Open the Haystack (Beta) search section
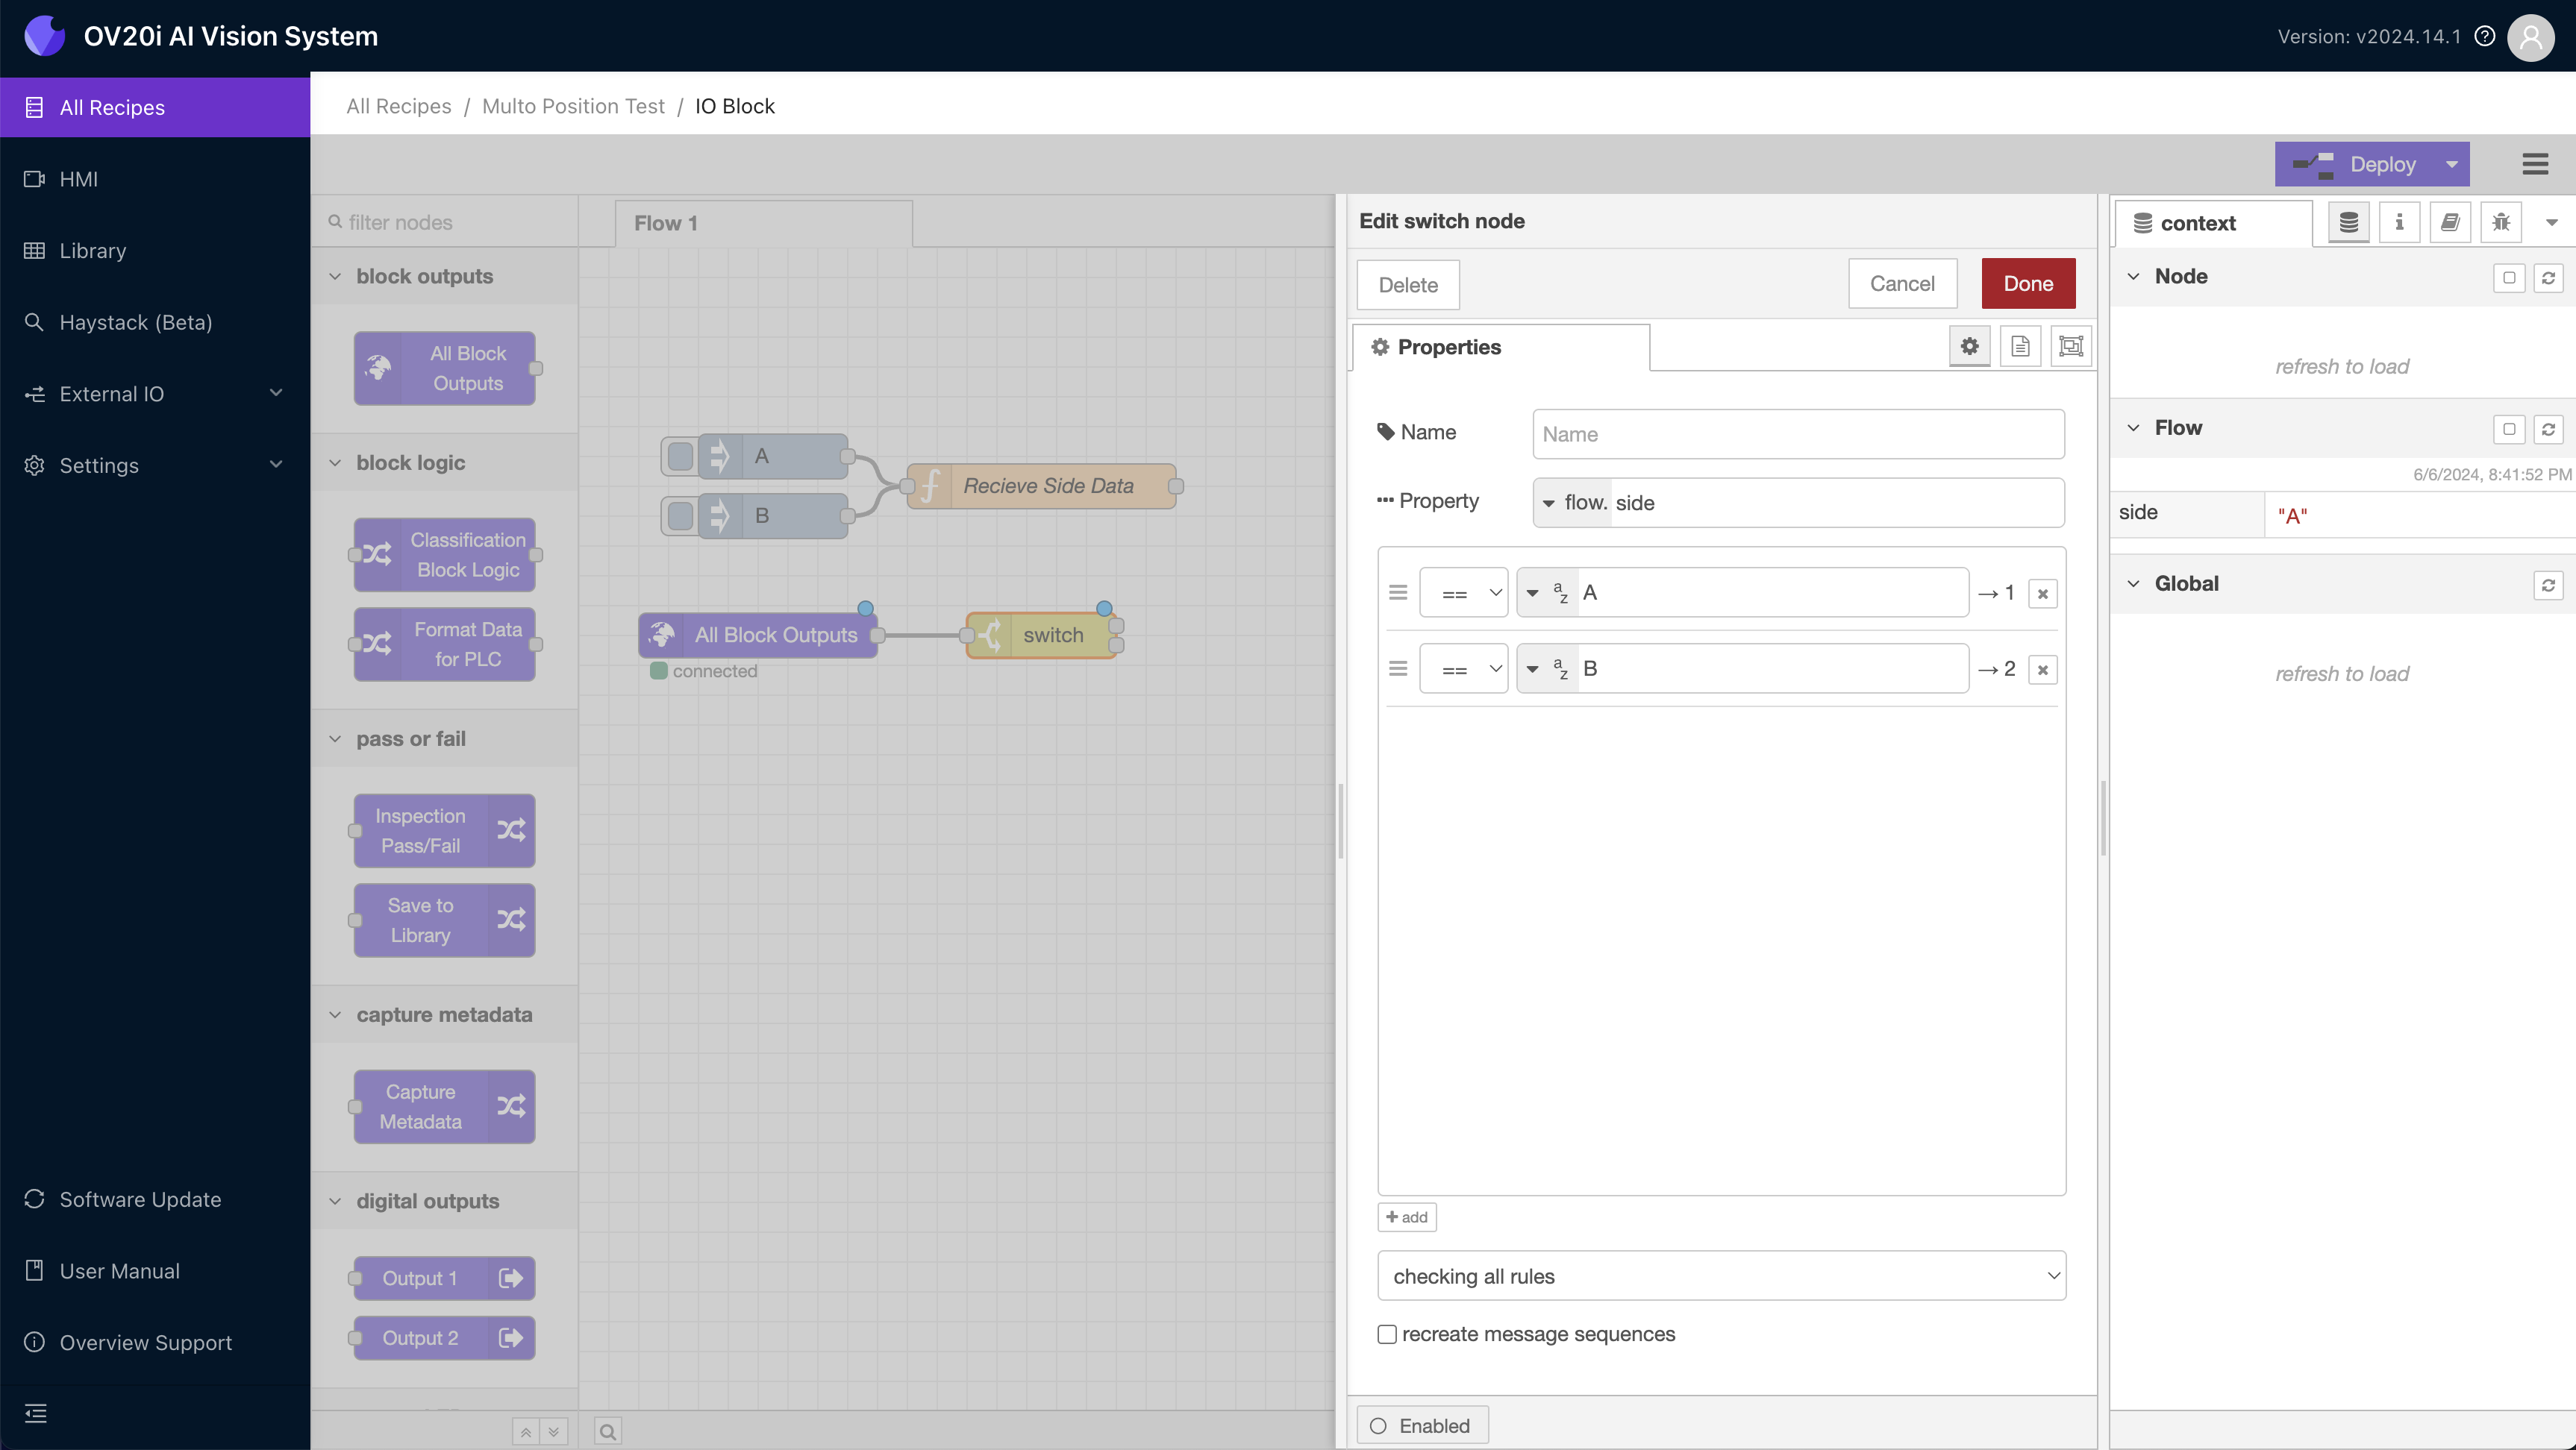 pos(135,321)
